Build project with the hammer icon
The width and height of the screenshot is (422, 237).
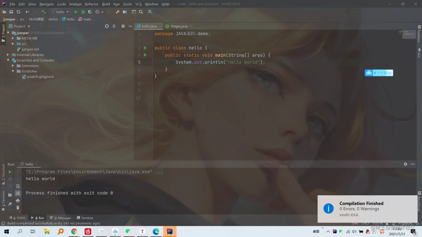click(x=43, y=12)
